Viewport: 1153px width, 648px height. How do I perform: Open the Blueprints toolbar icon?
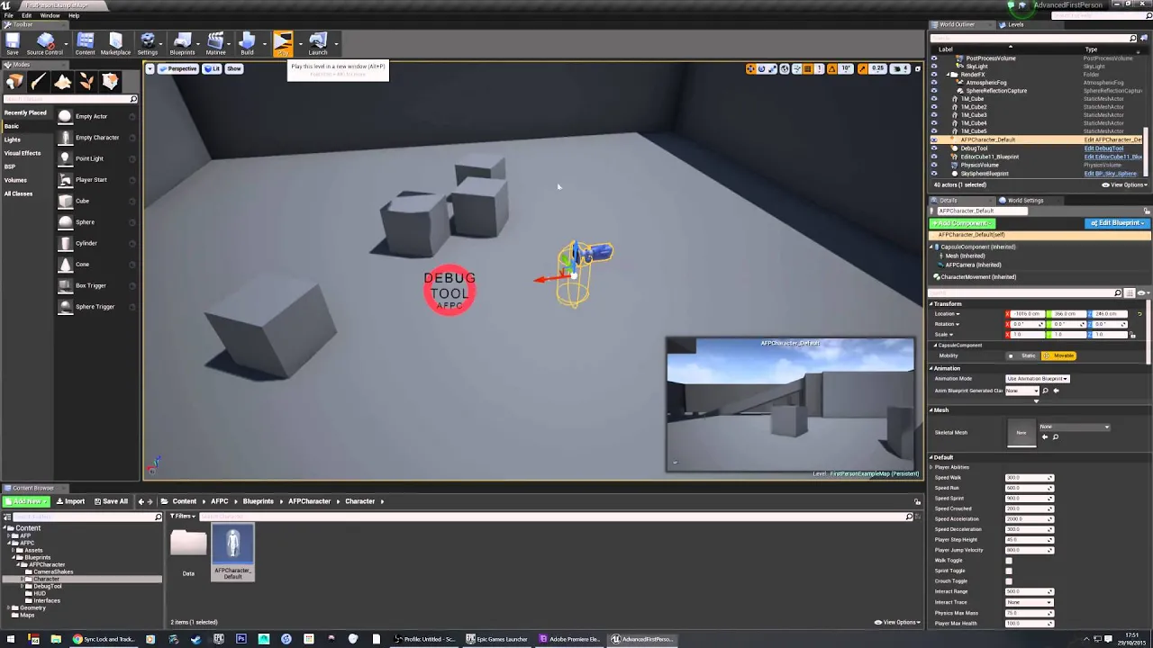(182, 43)
